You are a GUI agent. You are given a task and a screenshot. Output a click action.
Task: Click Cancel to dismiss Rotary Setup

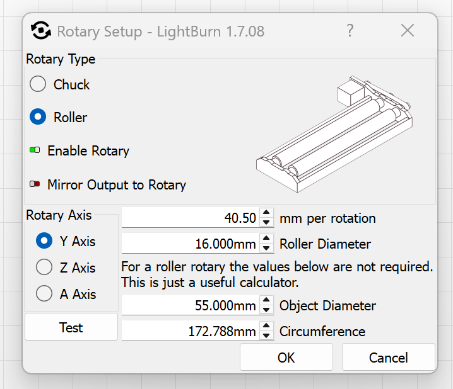tap(388, 358)
